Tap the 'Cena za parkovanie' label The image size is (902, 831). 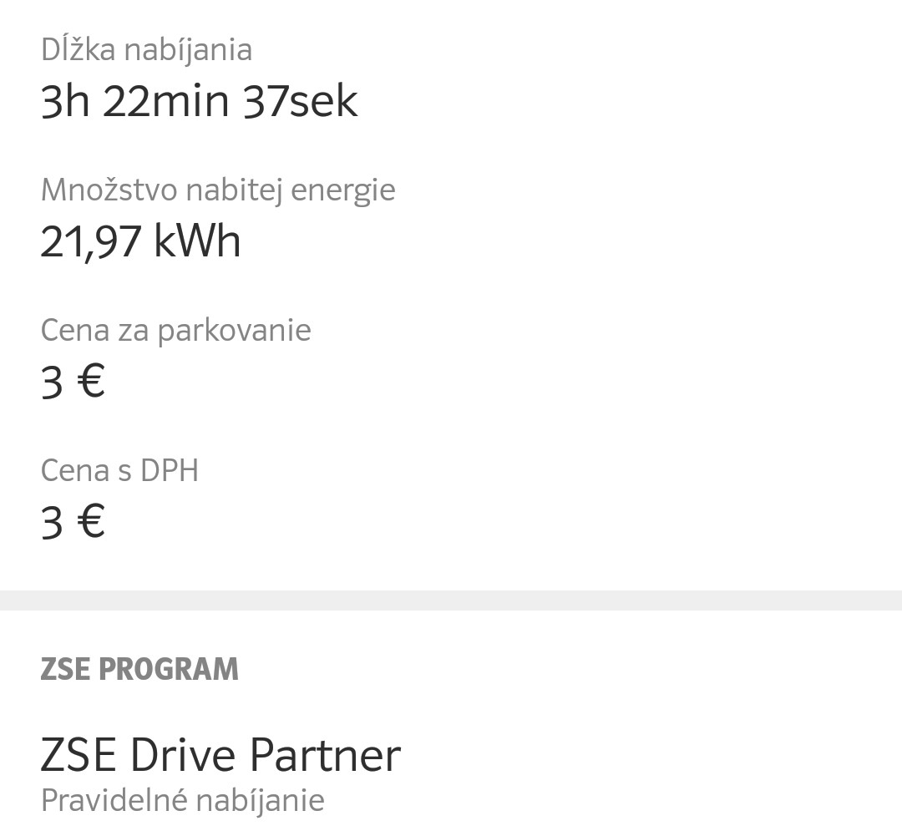click(175, 331)
